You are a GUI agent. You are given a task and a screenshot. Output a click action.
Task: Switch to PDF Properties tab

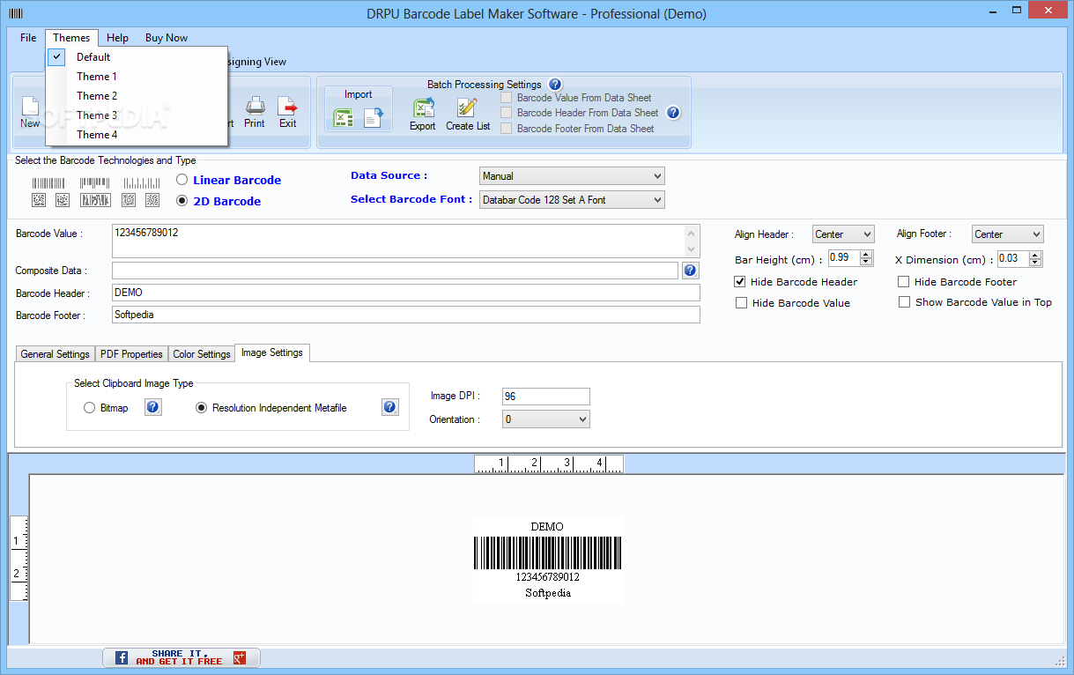coord(131,354)
